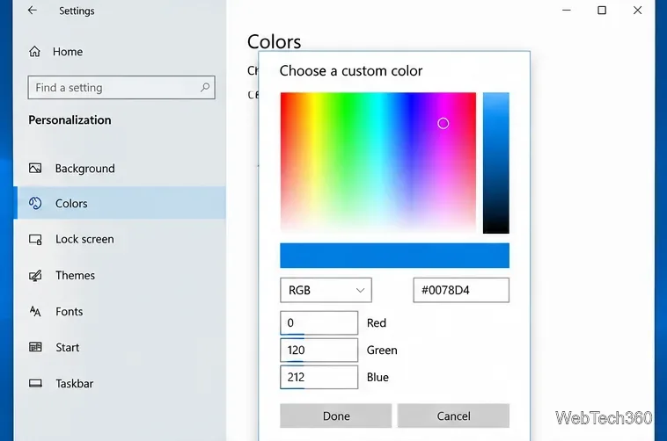
Task: Click the Red label
Action: (x=377, y=323)
